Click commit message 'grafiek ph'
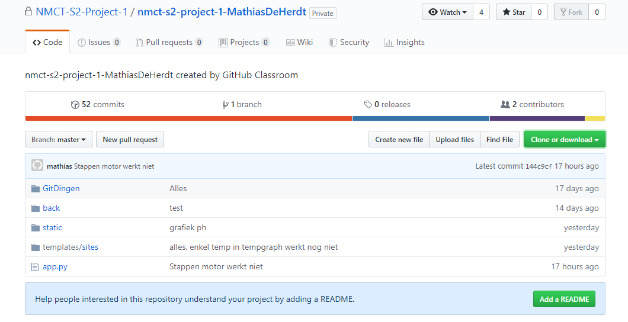628x322 pixels. coord(188,228)
